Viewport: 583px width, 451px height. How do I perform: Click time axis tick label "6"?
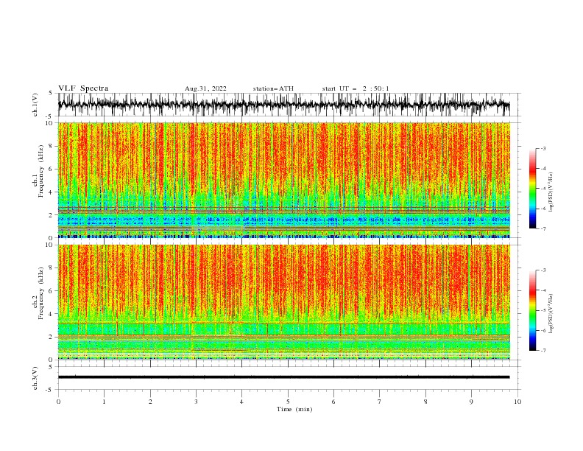[334, 402]
